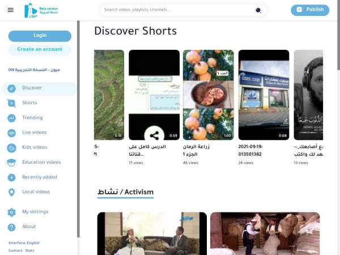Click the 13 views text
Viewport: 340px width, 255px height.
coord(301,163)
